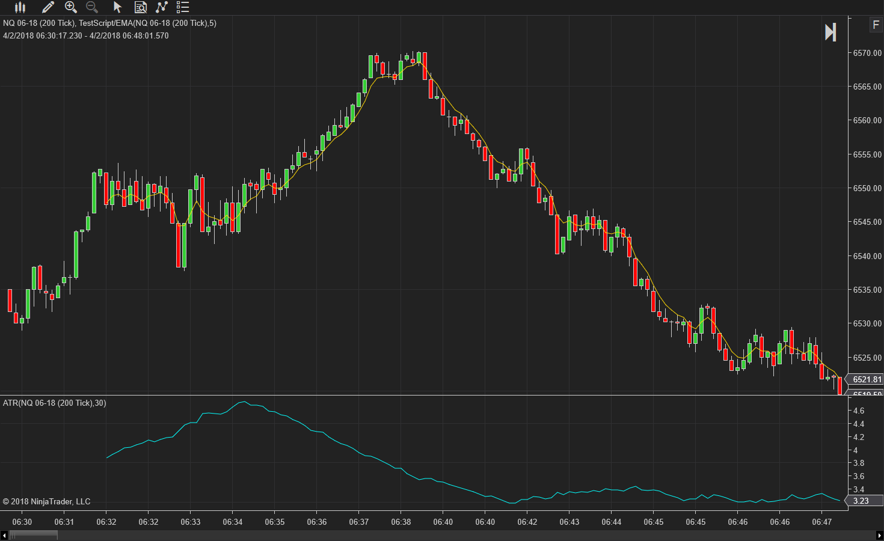Click the F button on the price axis
Image resolution: width=884 pixels, height=541 pixels.
876,25
